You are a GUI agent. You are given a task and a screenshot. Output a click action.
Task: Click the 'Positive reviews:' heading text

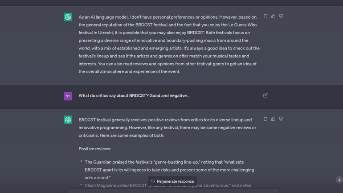point(95,148)
